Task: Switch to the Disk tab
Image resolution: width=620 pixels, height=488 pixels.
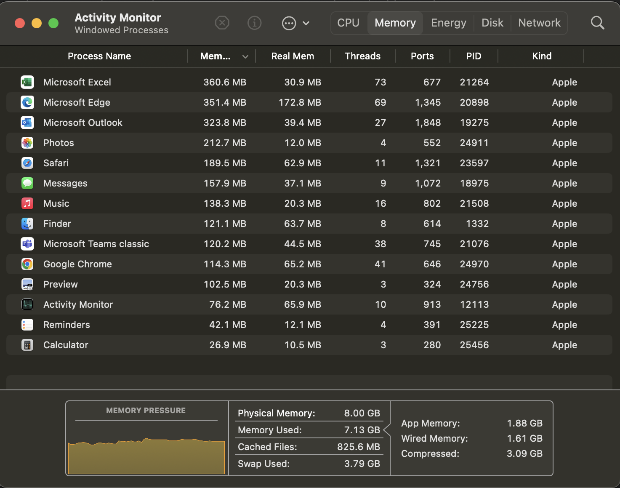Action: point(492,23)
